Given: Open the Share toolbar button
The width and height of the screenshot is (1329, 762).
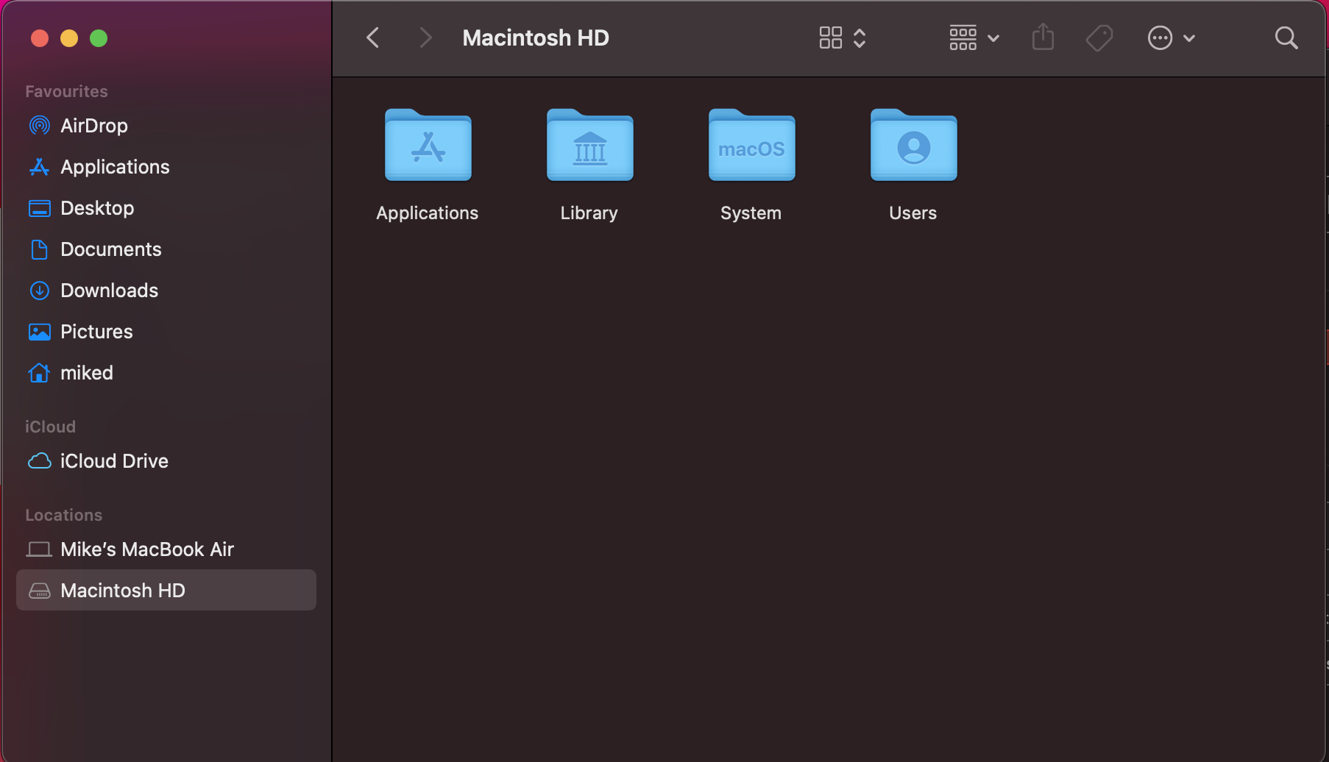Looking at the screenshot, I should click(1043, 37).
